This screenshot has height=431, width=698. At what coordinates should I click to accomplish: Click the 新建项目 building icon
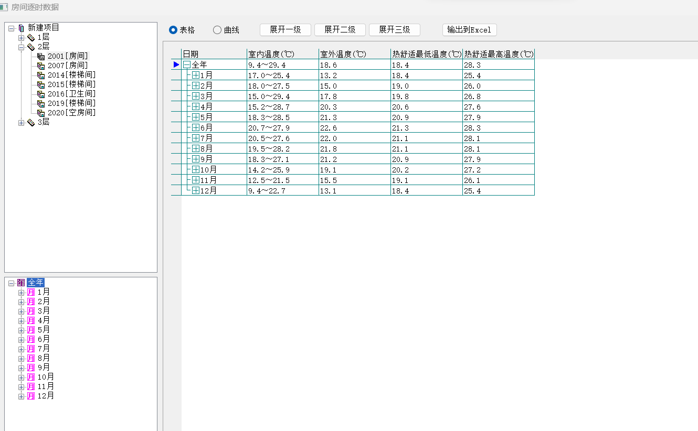21,28
